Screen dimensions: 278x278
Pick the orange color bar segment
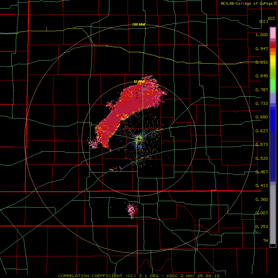pyautogui.click(x=273, y=53)
